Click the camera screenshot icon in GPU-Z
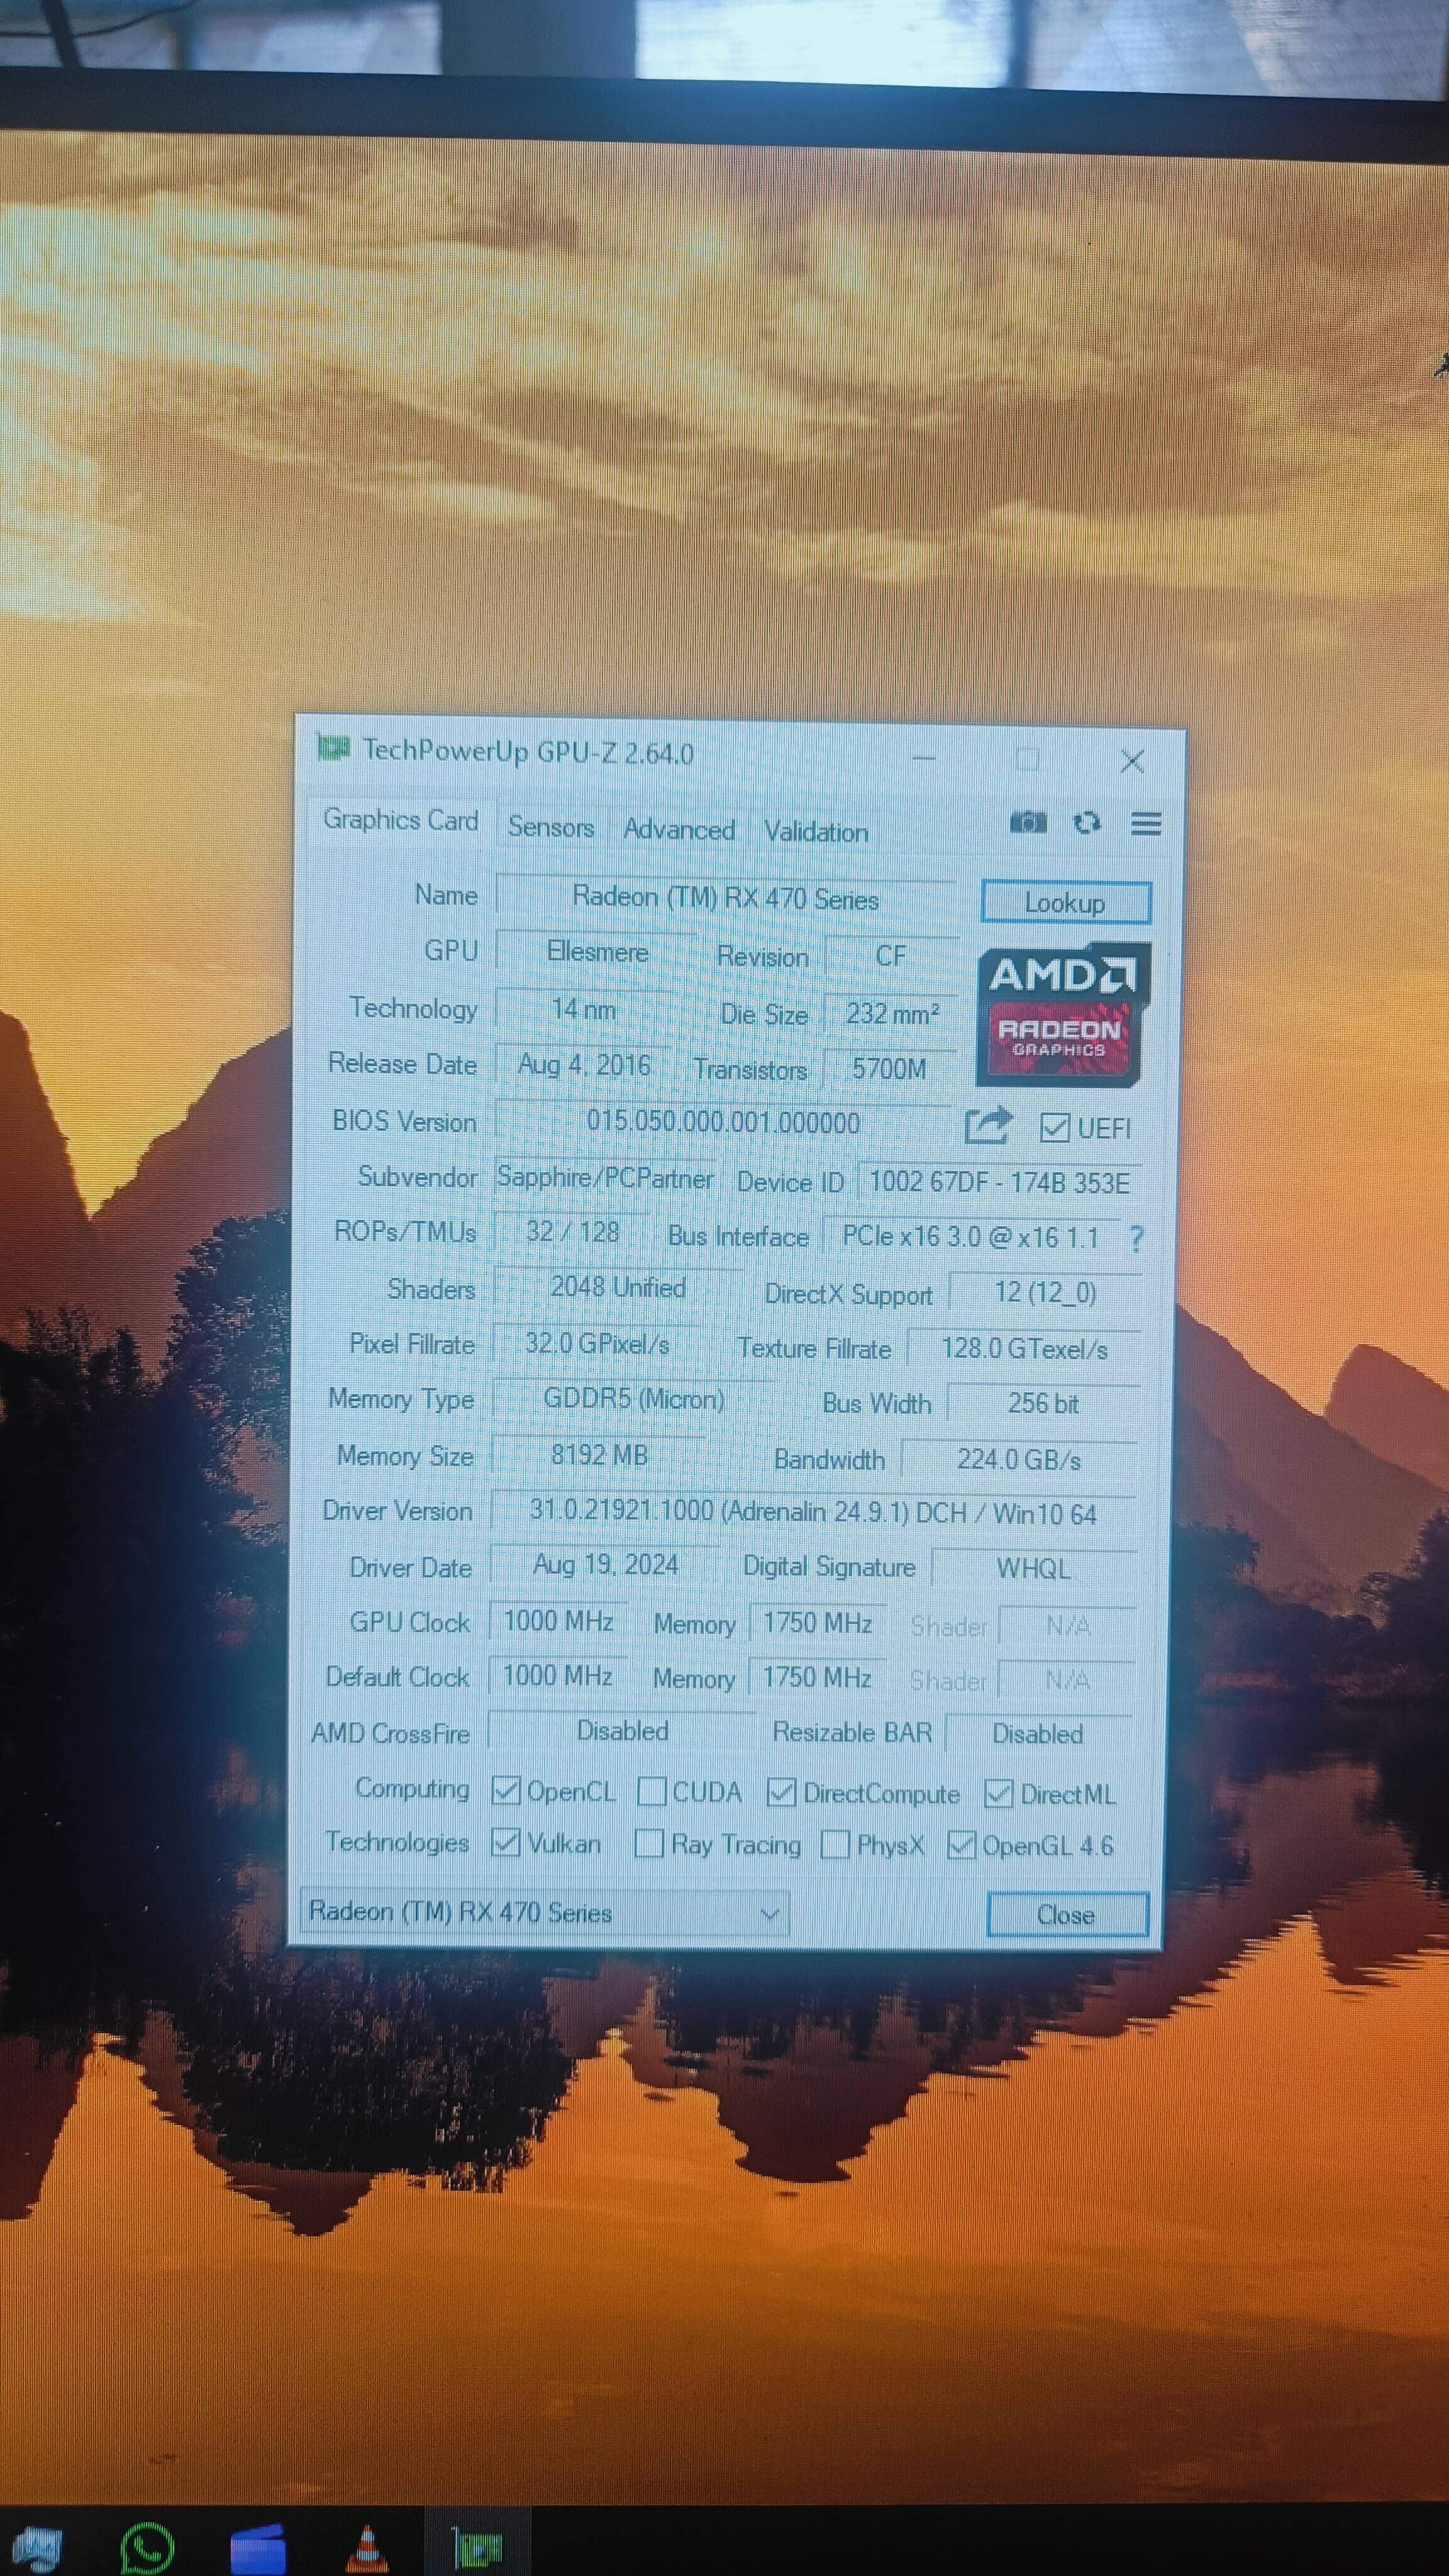 [x=1027, y=822]
